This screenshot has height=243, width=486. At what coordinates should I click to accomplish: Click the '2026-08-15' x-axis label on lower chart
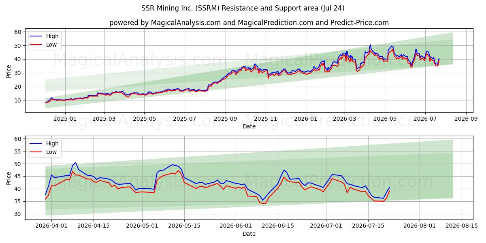462,226
